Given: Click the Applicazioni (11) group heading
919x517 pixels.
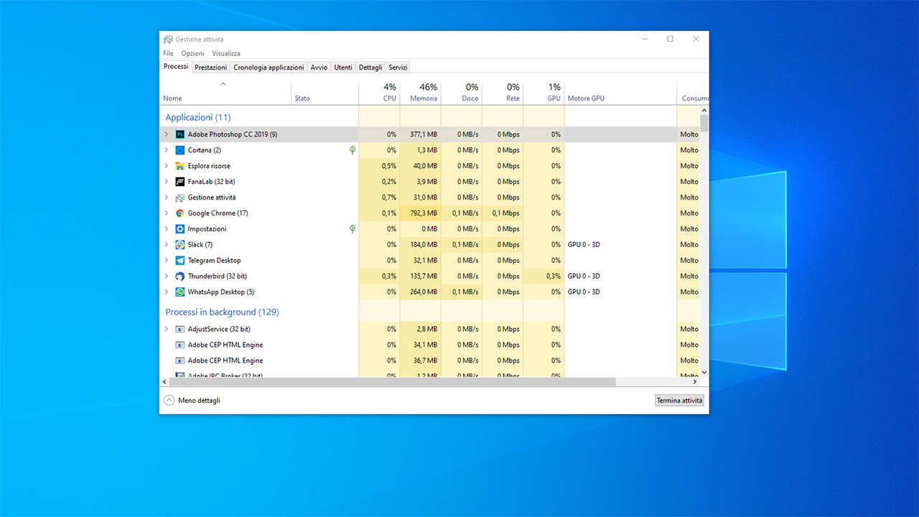Looking at the screenshot, I should [x=198, y=117].
